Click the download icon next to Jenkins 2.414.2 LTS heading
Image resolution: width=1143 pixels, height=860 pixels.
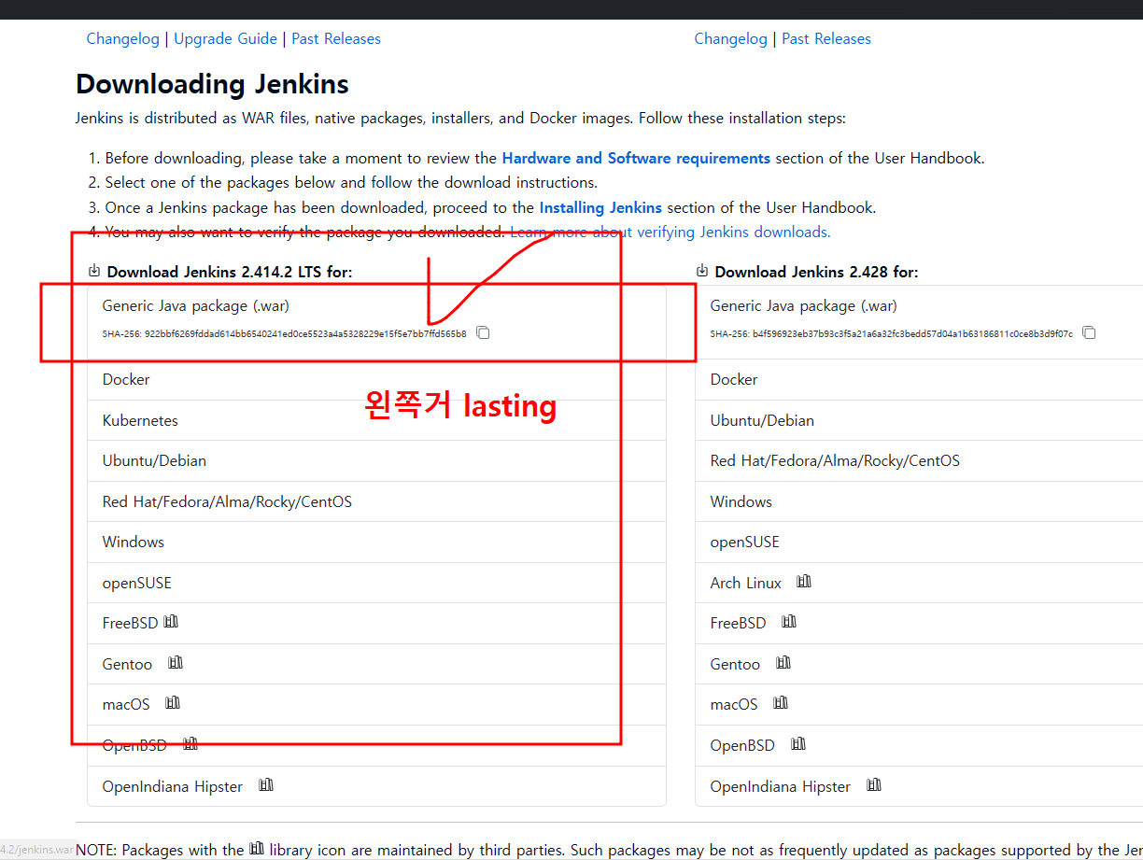94,271
